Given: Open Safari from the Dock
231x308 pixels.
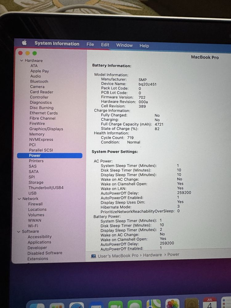Looking at the screenshot, I should click(77, 305).
